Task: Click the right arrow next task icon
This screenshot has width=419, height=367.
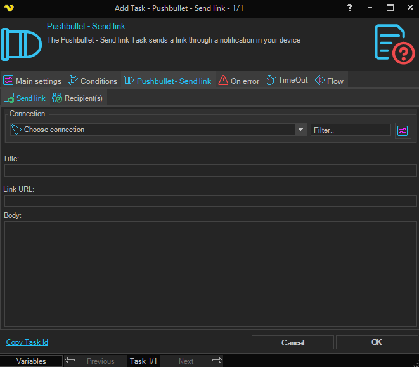Action: click(x=217, y=361)
